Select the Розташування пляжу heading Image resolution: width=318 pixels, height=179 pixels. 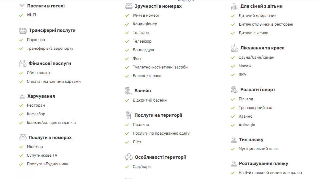(264, 164)
